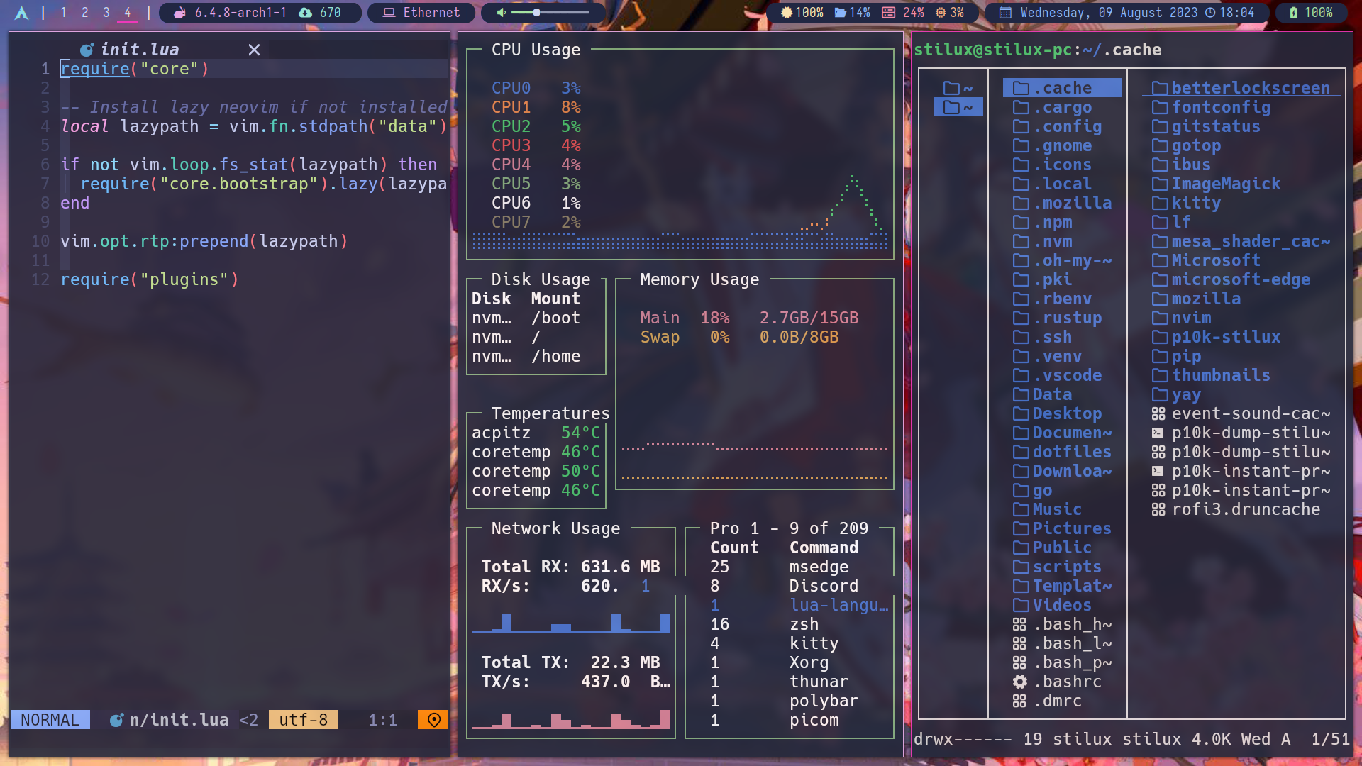Switch to workspace 4
1362x766 pixels.
tap(128, 13)
